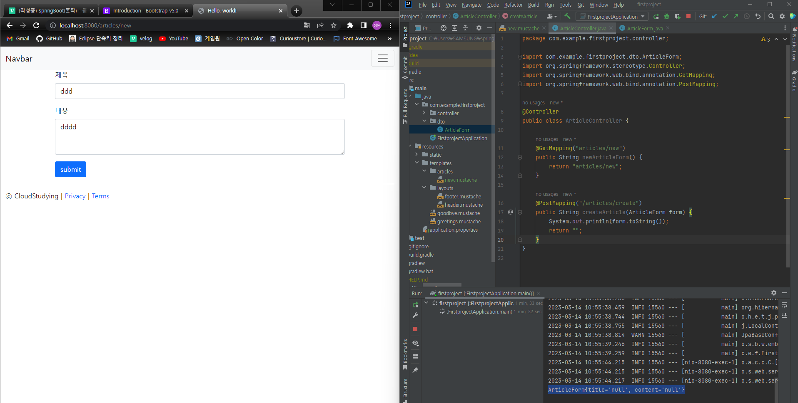
Task: Expand all in the Project panel
Action: (x=454, y=28)
